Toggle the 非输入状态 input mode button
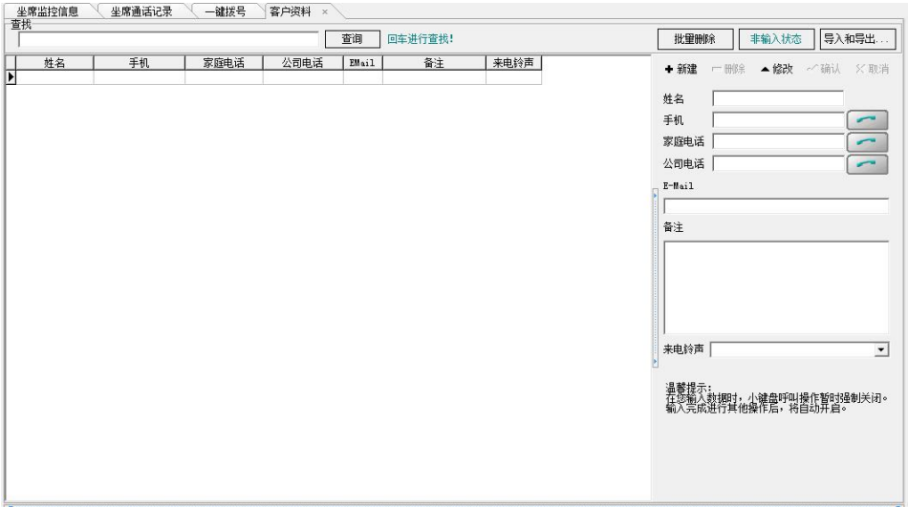The image size is (908, 507). point(776,39)
